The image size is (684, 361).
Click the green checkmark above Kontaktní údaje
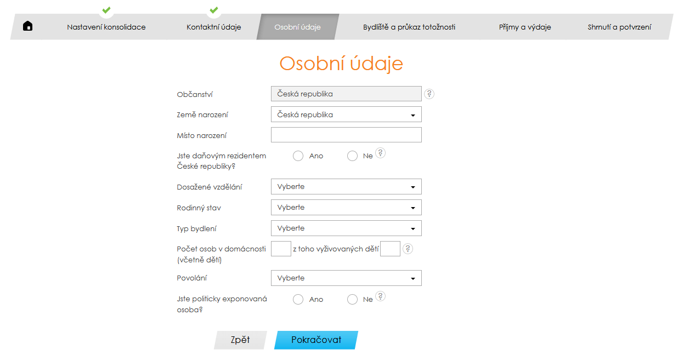click(x=214, y=10)
